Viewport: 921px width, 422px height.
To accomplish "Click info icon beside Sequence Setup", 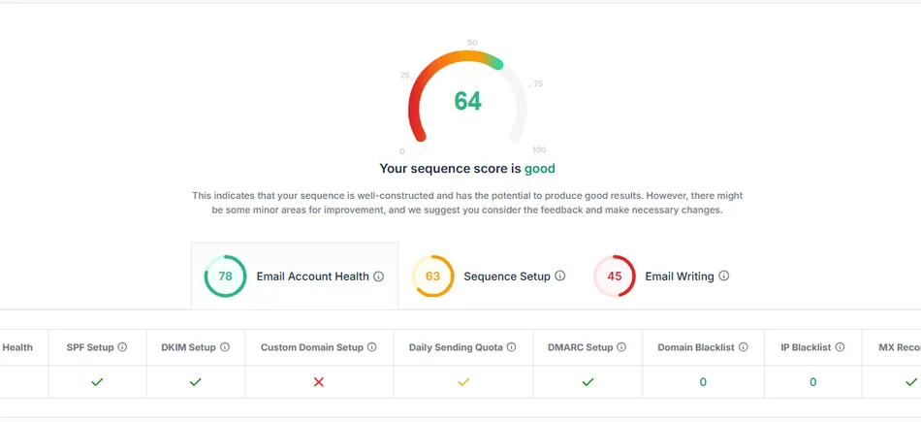I will 560,276.
